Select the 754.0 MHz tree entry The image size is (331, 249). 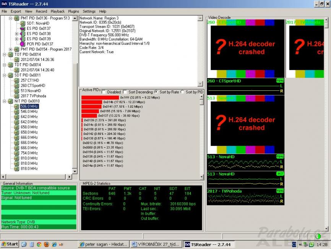(x=29, y=153)
